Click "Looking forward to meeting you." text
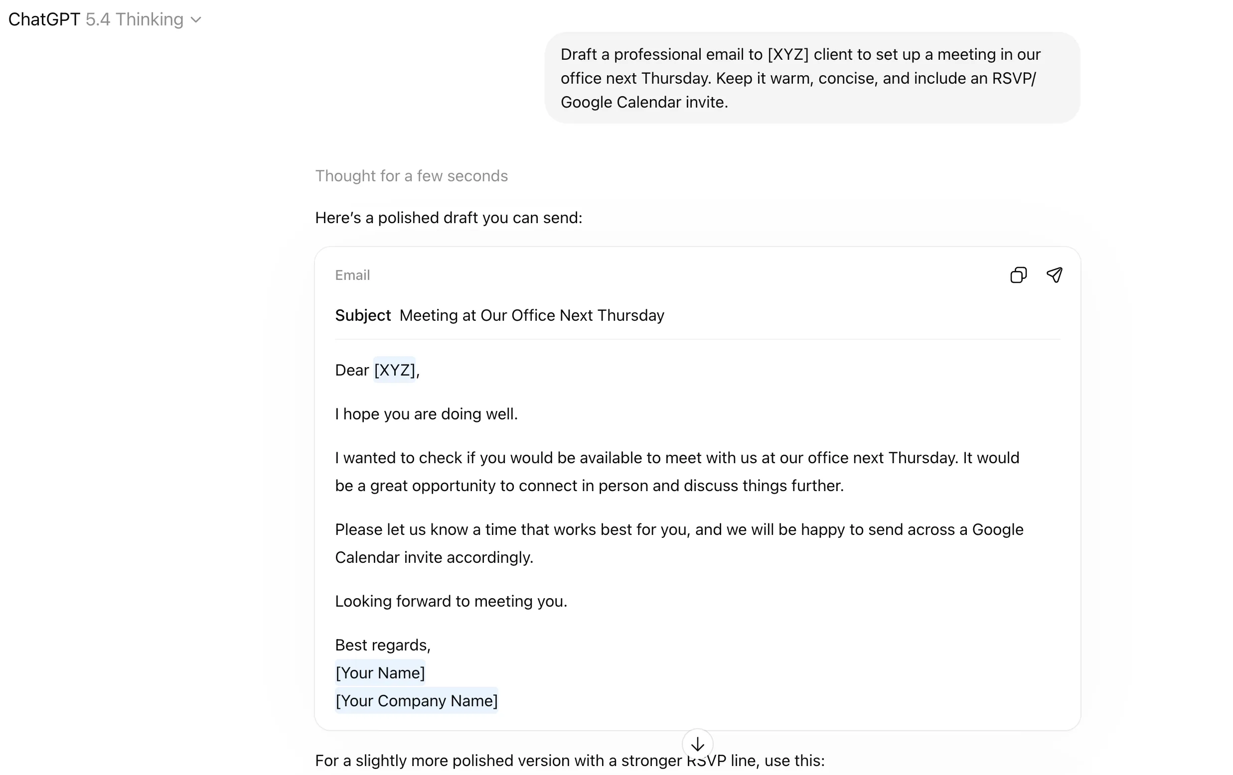This screenshot has width=1233, height=775. (x=451, y=601)
